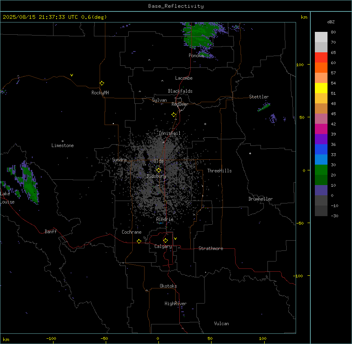Click the Vulcan label
Viewport: 352px width, 344px height.
pos(221,324)
